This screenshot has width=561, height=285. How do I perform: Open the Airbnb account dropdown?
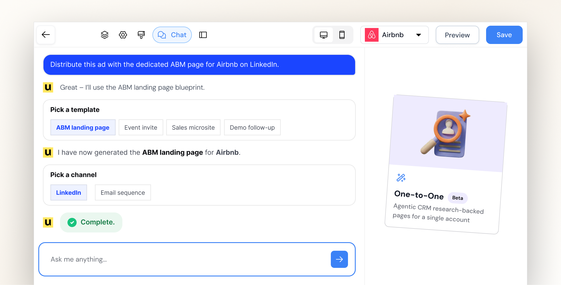click(x=395, y=35)
